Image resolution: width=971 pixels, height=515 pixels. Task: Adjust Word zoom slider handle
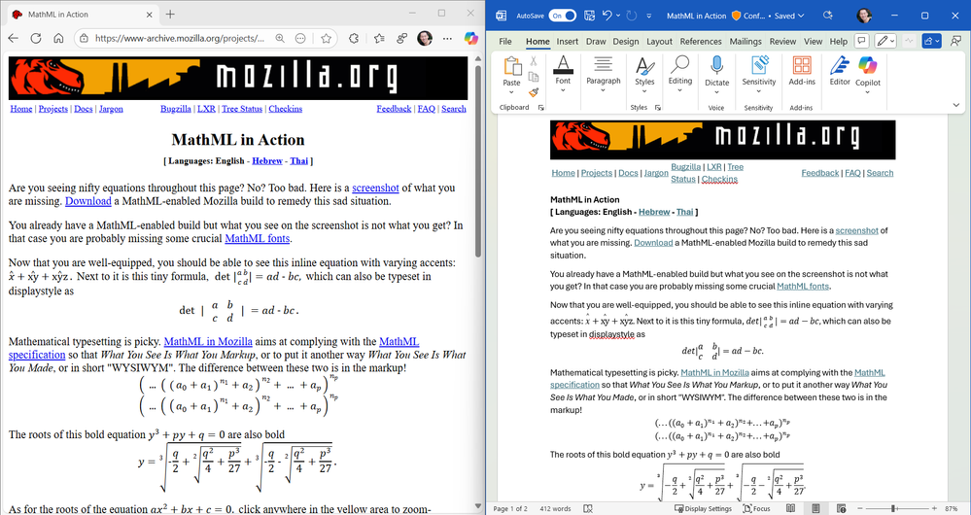893,508
